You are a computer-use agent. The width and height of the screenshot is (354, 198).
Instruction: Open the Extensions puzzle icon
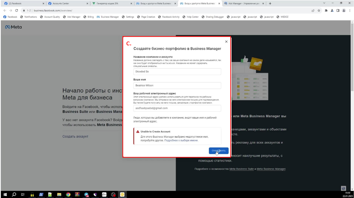pyautogui.click(x=326, y=10)
